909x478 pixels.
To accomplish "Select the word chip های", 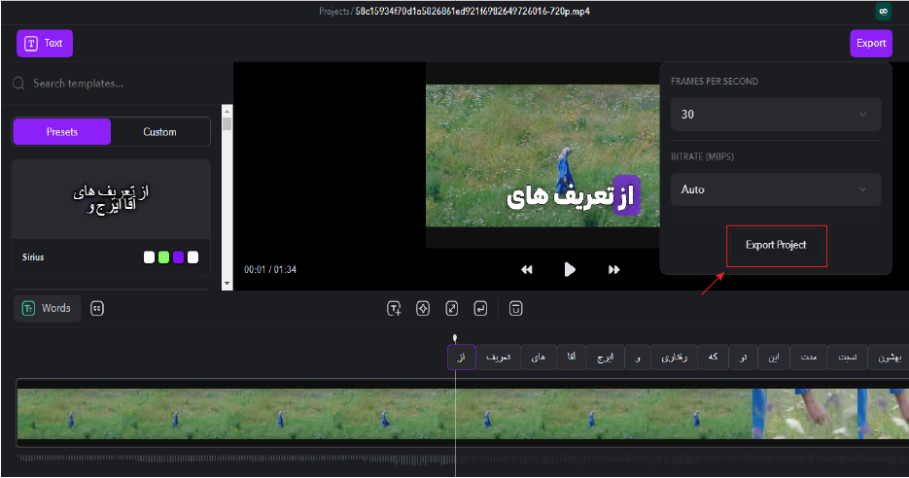I will click(539, 357).
